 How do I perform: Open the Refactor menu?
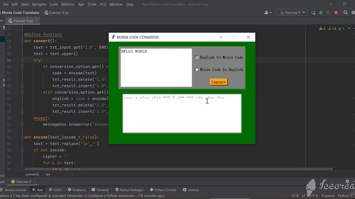click(x=68, y=4)
